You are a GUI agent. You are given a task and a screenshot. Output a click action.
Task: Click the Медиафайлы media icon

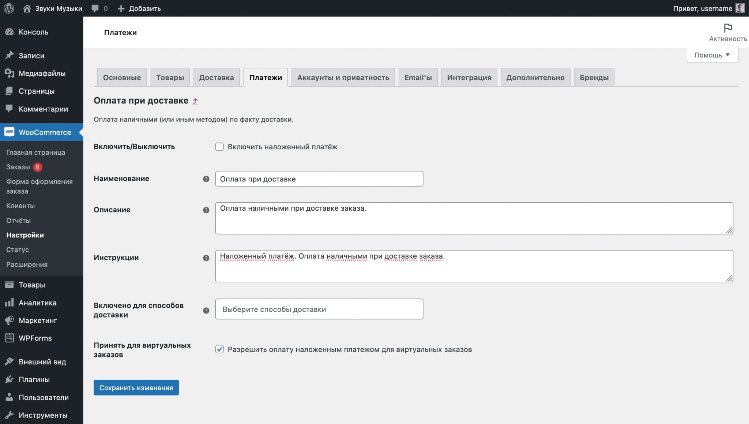[10, 73]
